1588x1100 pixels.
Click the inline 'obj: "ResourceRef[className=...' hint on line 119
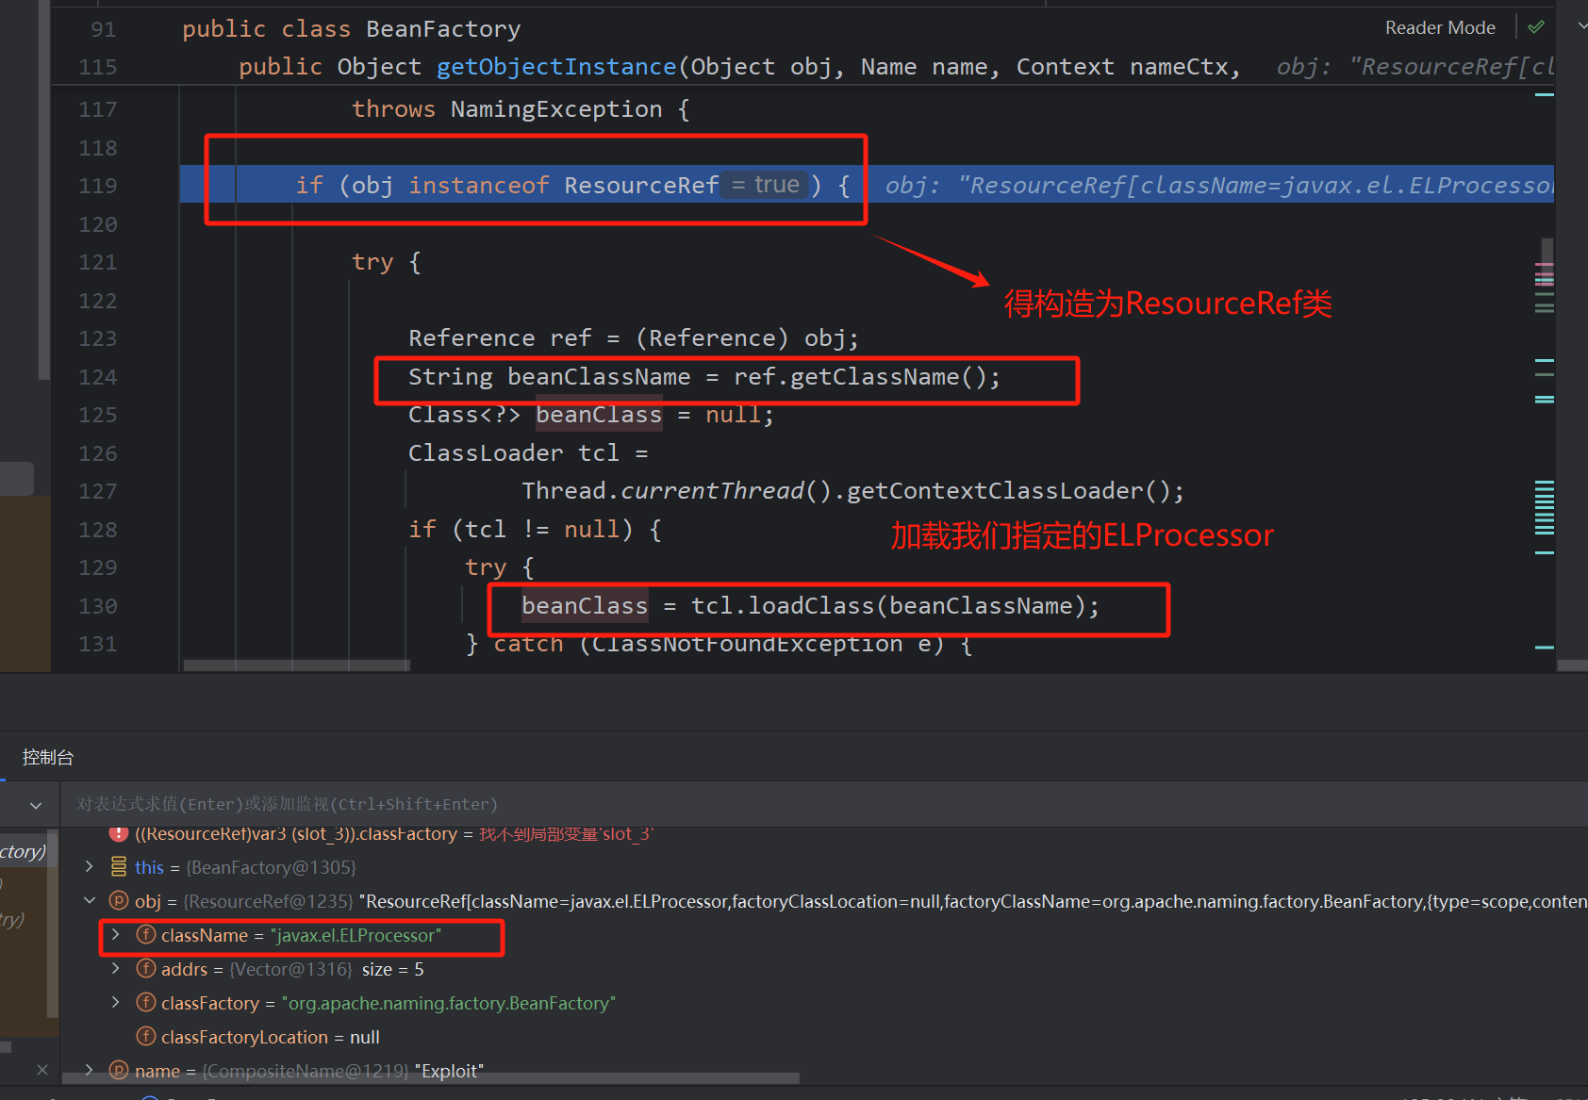click(1218, 186)
